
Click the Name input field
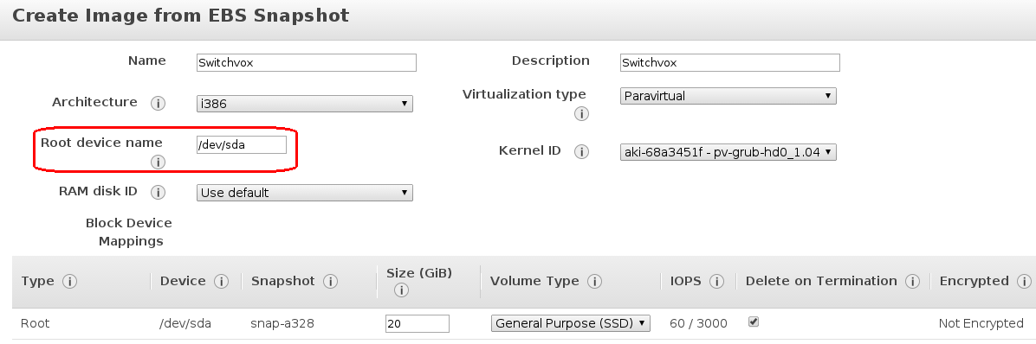pyautogui.click(x=307, y=62)
